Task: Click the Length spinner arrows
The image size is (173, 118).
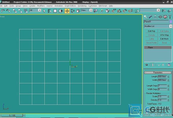Action: (168, 77)
